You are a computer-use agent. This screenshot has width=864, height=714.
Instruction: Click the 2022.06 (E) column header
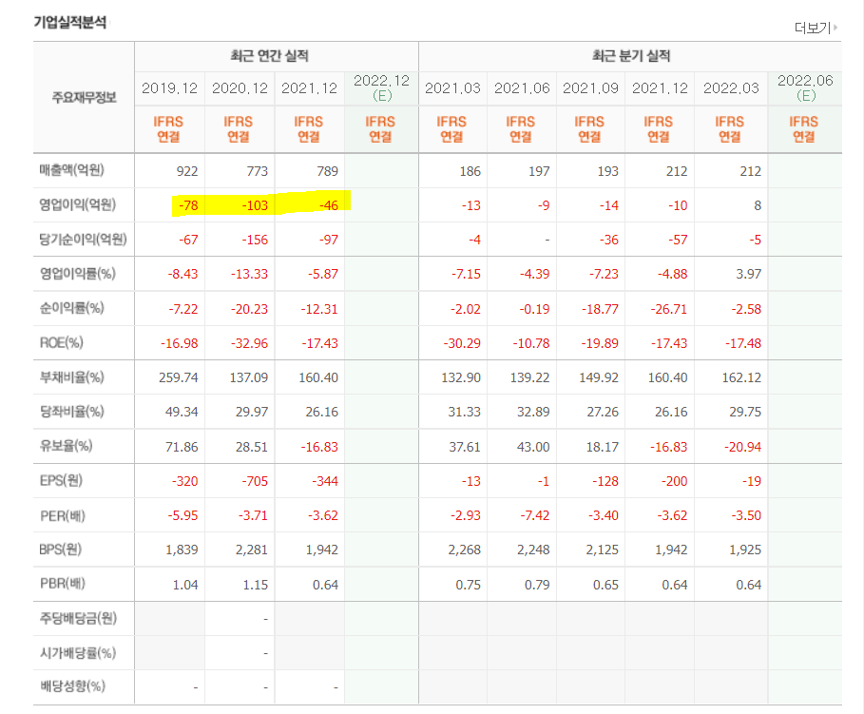[x=805, y=87]
